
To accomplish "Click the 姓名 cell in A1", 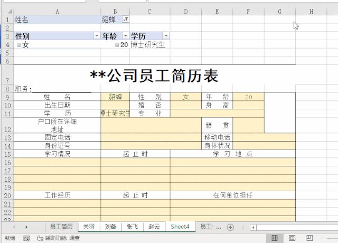I will (57, 20).
